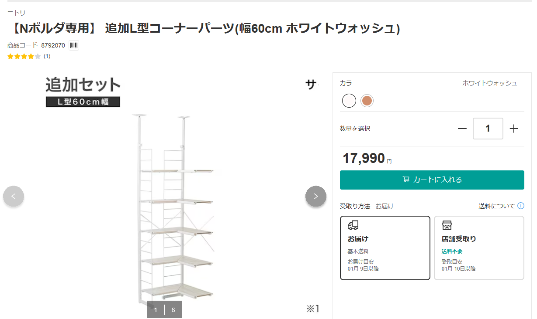Click the barcode icon beside product code
This screenshot has width=537, height=319.
74,45
